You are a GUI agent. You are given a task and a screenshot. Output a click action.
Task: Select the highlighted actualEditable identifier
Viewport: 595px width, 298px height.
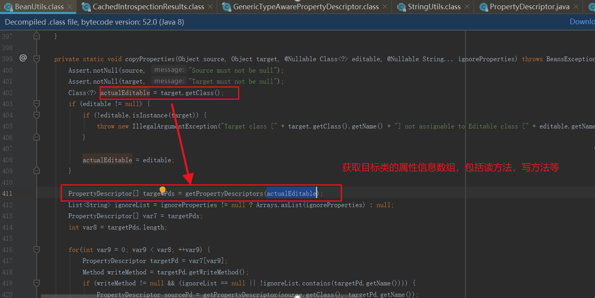coord(292,193)
